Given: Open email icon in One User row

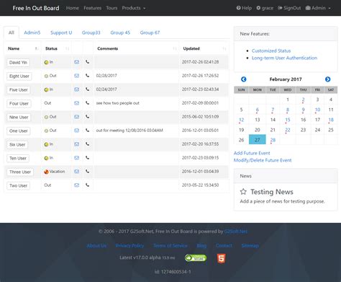Looking at the screenshot, I should 76,131.
